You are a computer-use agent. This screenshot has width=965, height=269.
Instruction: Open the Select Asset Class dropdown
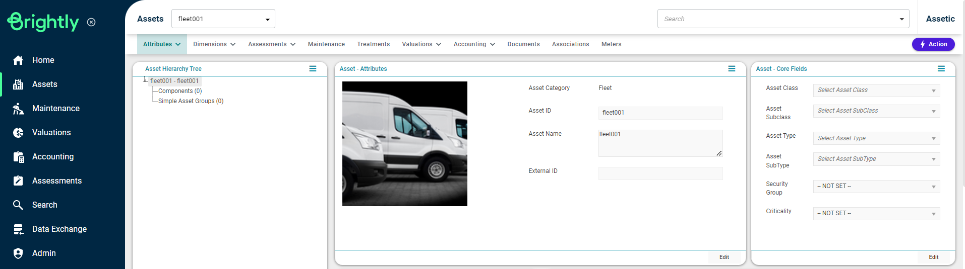coord(876,91)
